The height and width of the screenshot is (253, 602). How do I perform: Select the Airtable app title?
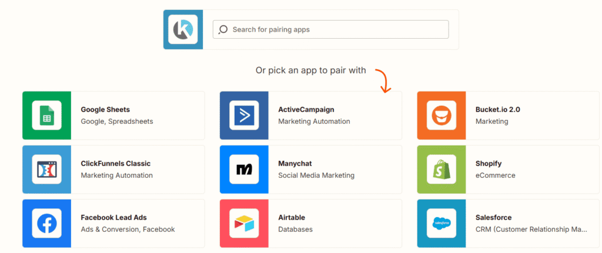292,218
